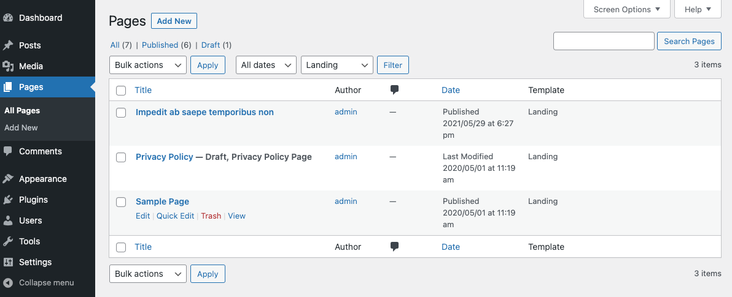Open the Privacy Policy page title
The width and height of the screenshot is (732, 297).
pos(165,157)
